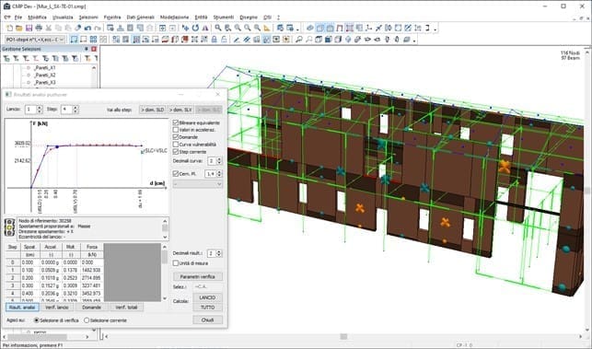Open the dropdown below Dem. Pl.
Image resolution: width=592 pixels, height=349 pixels.
pyautogui.click(x=197, y=184)
